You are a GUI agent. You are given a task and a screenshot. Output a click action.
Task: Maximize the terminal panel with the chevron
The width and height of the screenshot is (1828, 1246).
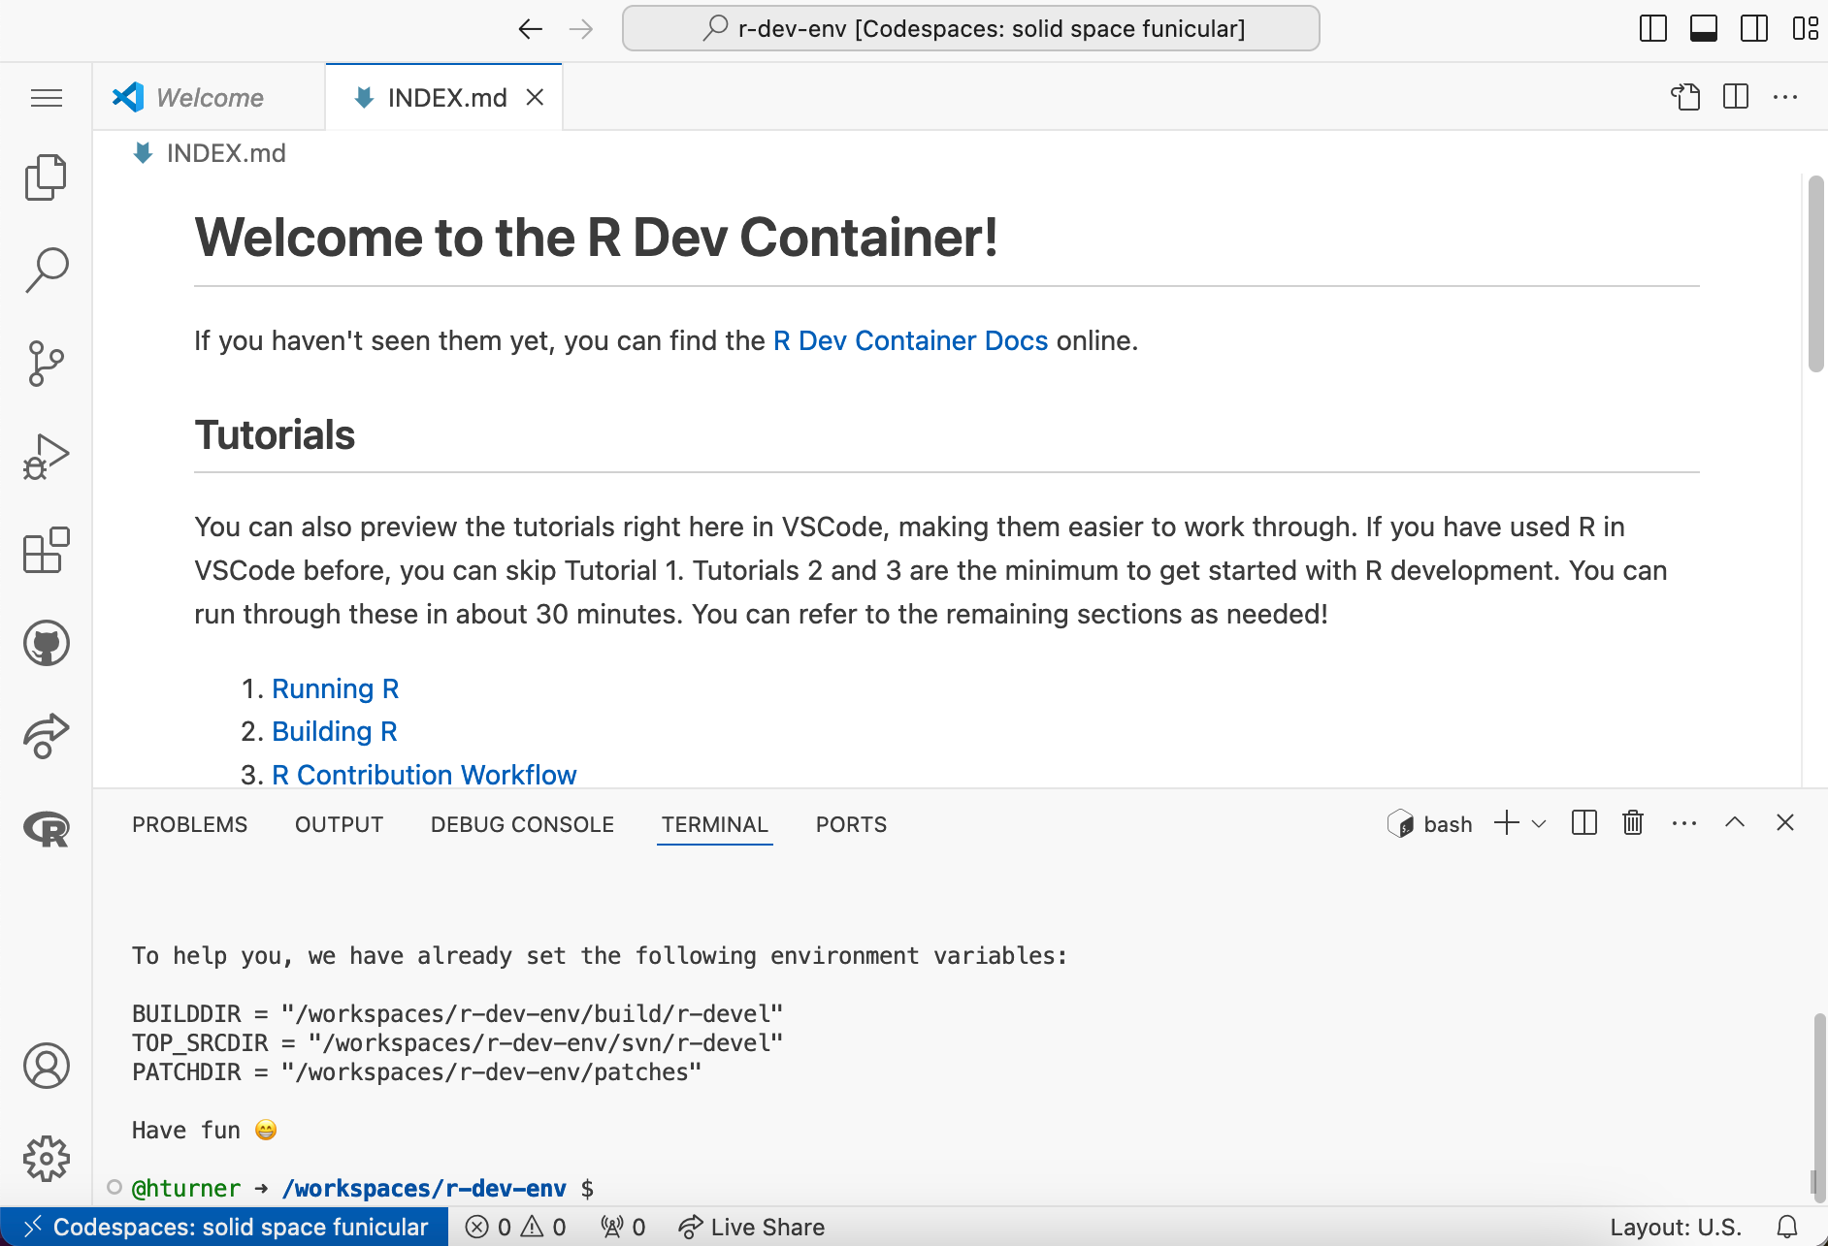1733,822
